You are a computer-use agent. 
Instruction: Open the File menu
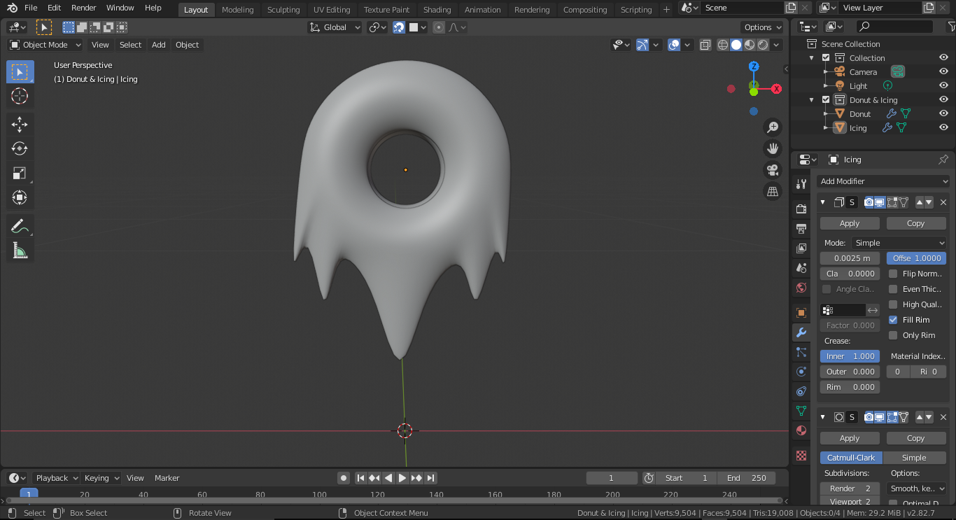[31, 8]
